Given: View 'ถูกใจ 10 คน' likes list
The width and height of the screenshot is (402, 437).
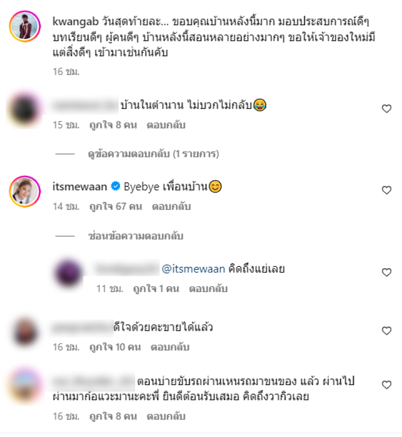Looking at the screenshot, I should coord(115,347).
